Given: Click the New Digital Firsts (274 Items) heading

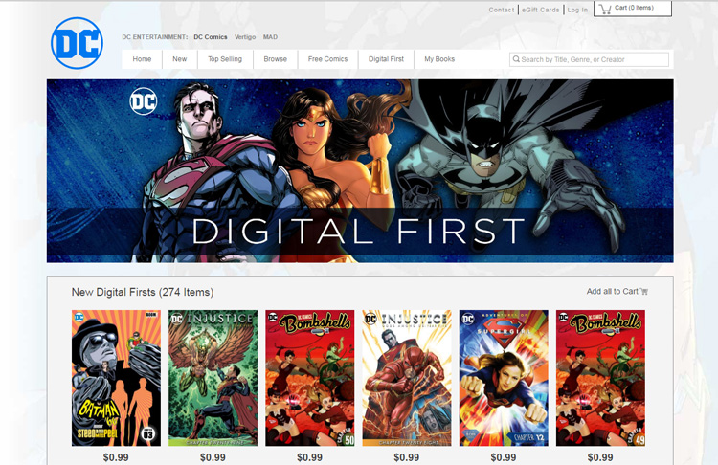Looking at the screenshot, I should tap(143, 292).
